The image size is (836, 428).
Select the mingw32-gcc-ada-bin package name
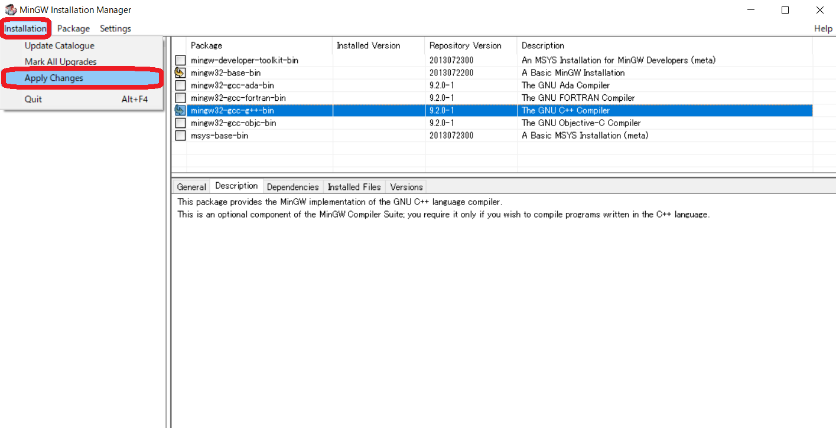coord(232,85)
